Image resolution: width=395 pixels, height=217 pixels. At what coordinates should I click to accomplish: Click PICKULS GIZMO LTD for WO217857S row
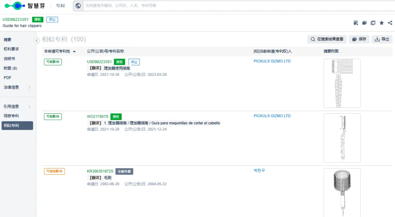(272, 116)
